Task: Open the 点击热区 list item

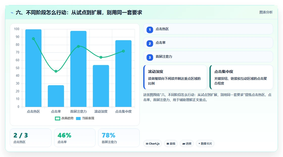Action: coord(208,29)
